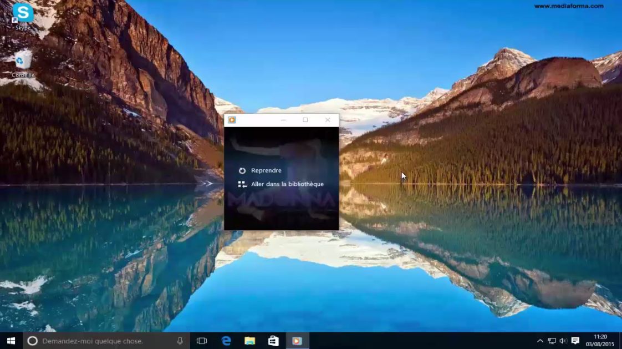Launch the Windows Store from the taskbar
Screen dimensions: 622x349
click(273, 341)
